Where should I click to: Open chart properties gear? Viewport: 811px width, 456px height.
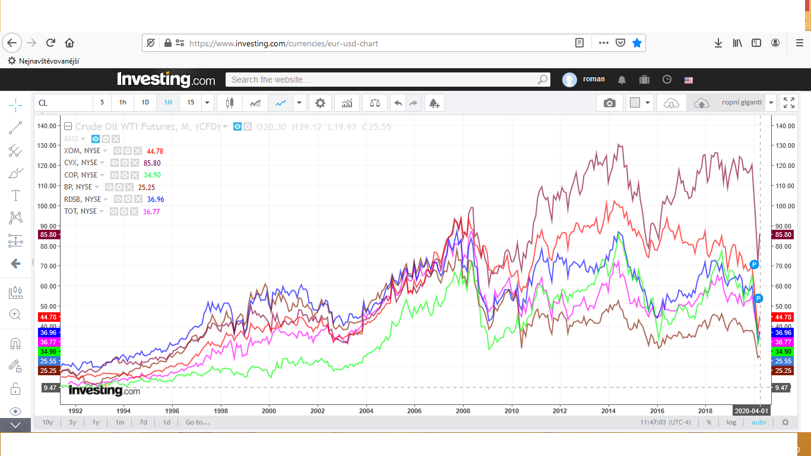(320, 103)
